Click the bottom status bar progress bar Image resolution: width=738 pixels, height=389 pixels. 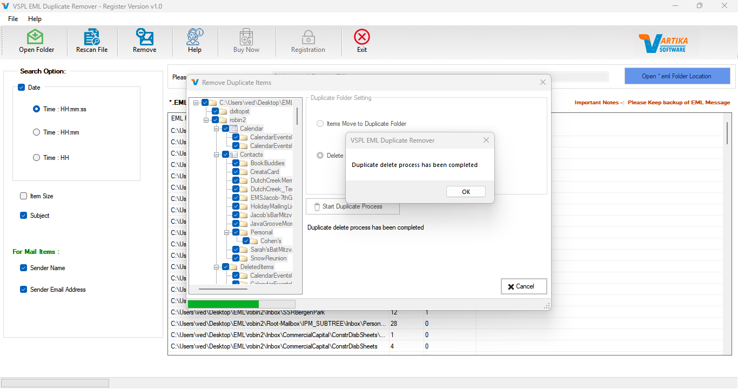coord(55,383)
